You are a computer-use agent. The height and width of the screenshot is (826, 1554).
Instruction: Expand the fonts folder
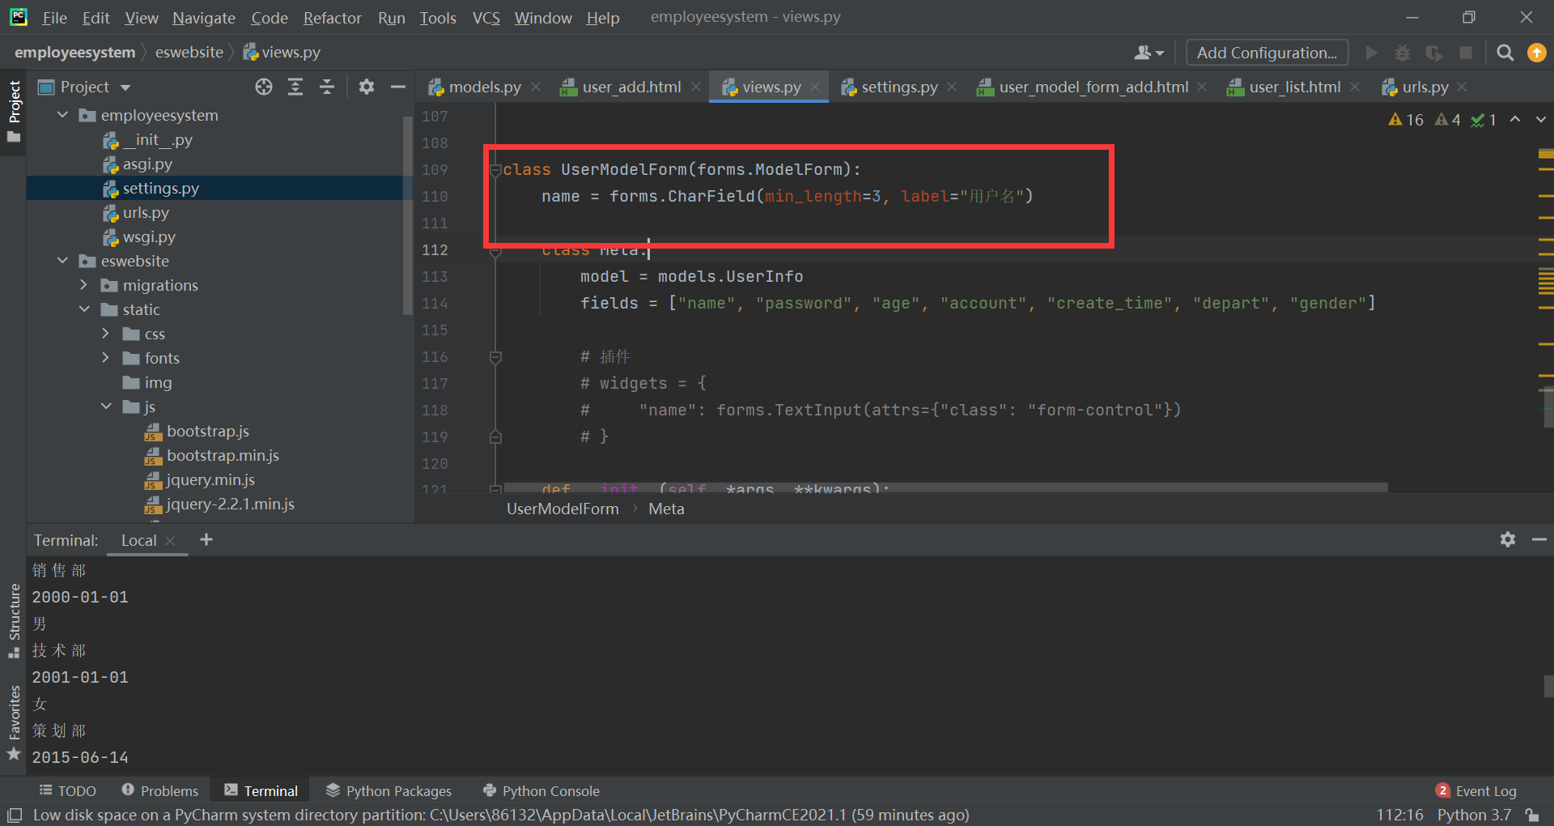pyautogui.click(x=105, y=358)
